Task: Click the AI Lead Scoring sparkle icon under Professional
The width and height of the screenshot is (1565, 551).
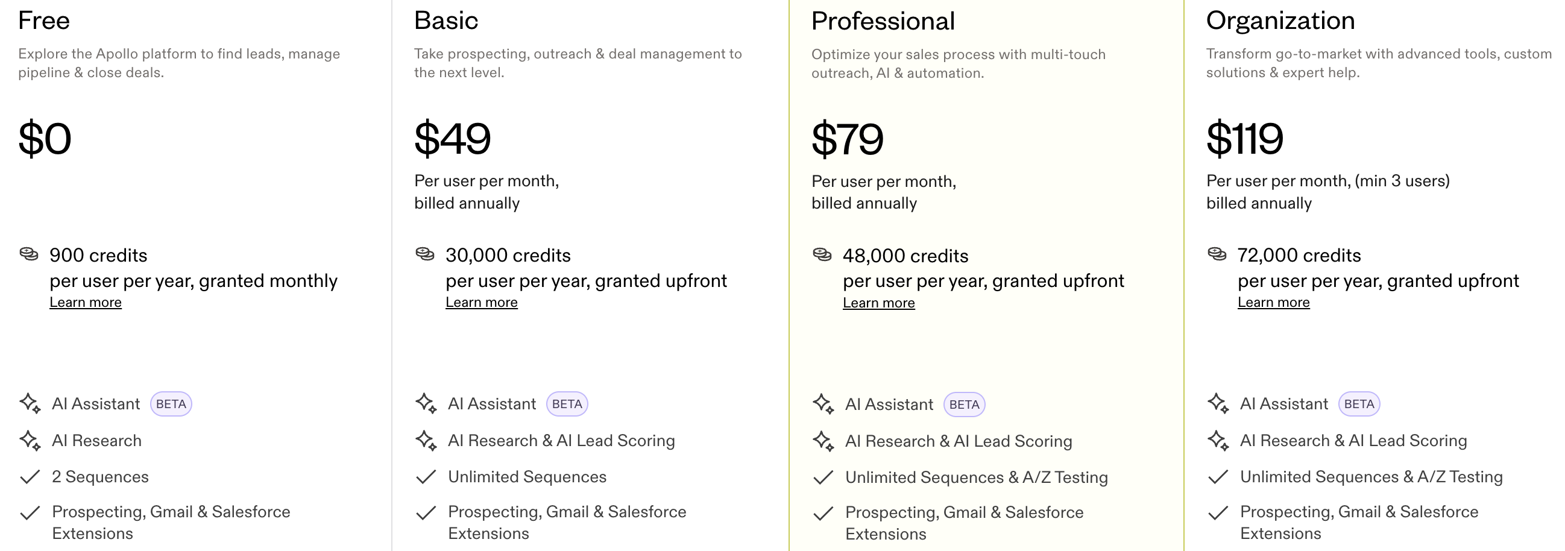Action: coord(823,441)
